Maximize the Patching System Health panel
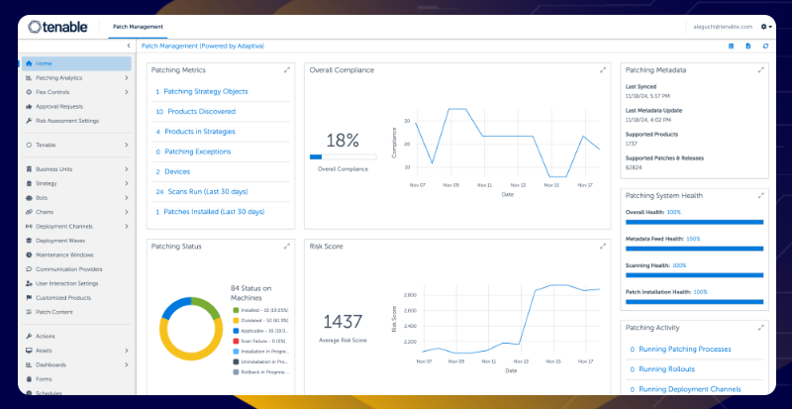 pyautogui.click(x=761, y=194)
